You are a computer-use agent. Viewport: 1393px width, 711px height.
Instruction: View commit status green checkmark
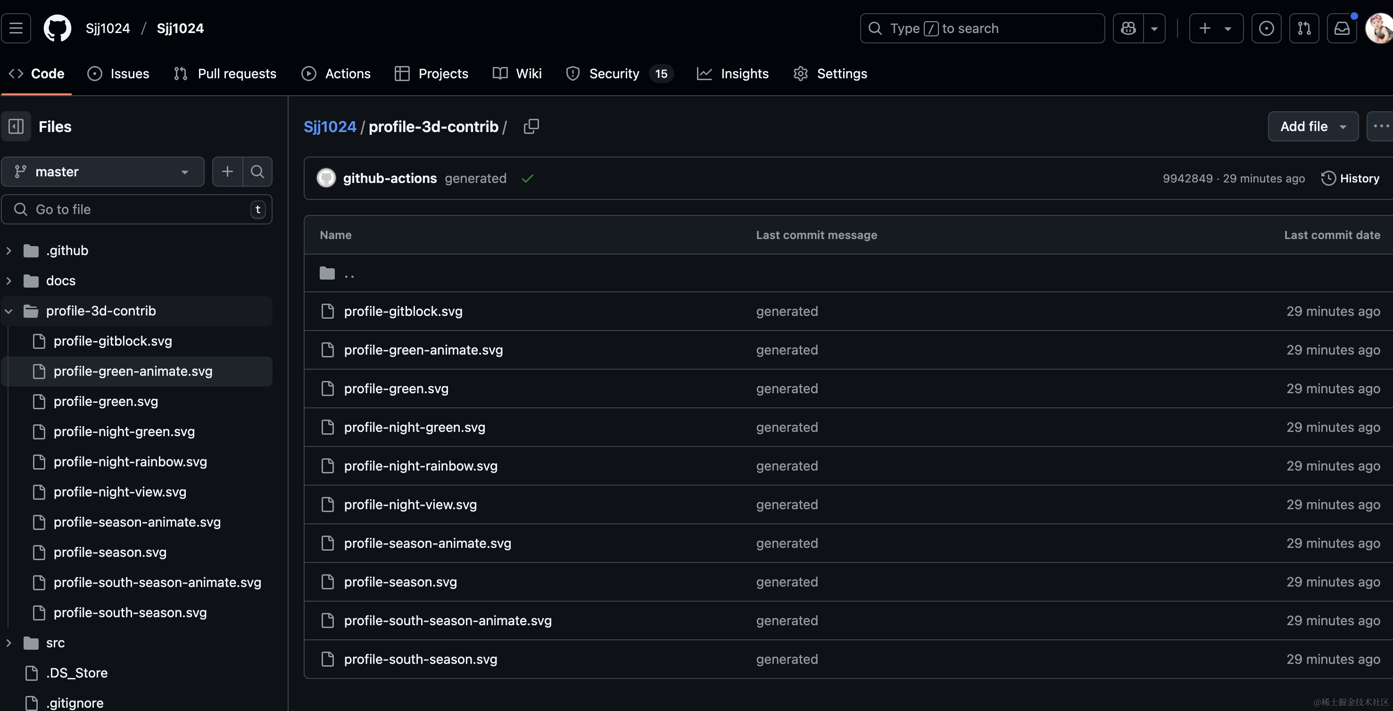[527, 178]
